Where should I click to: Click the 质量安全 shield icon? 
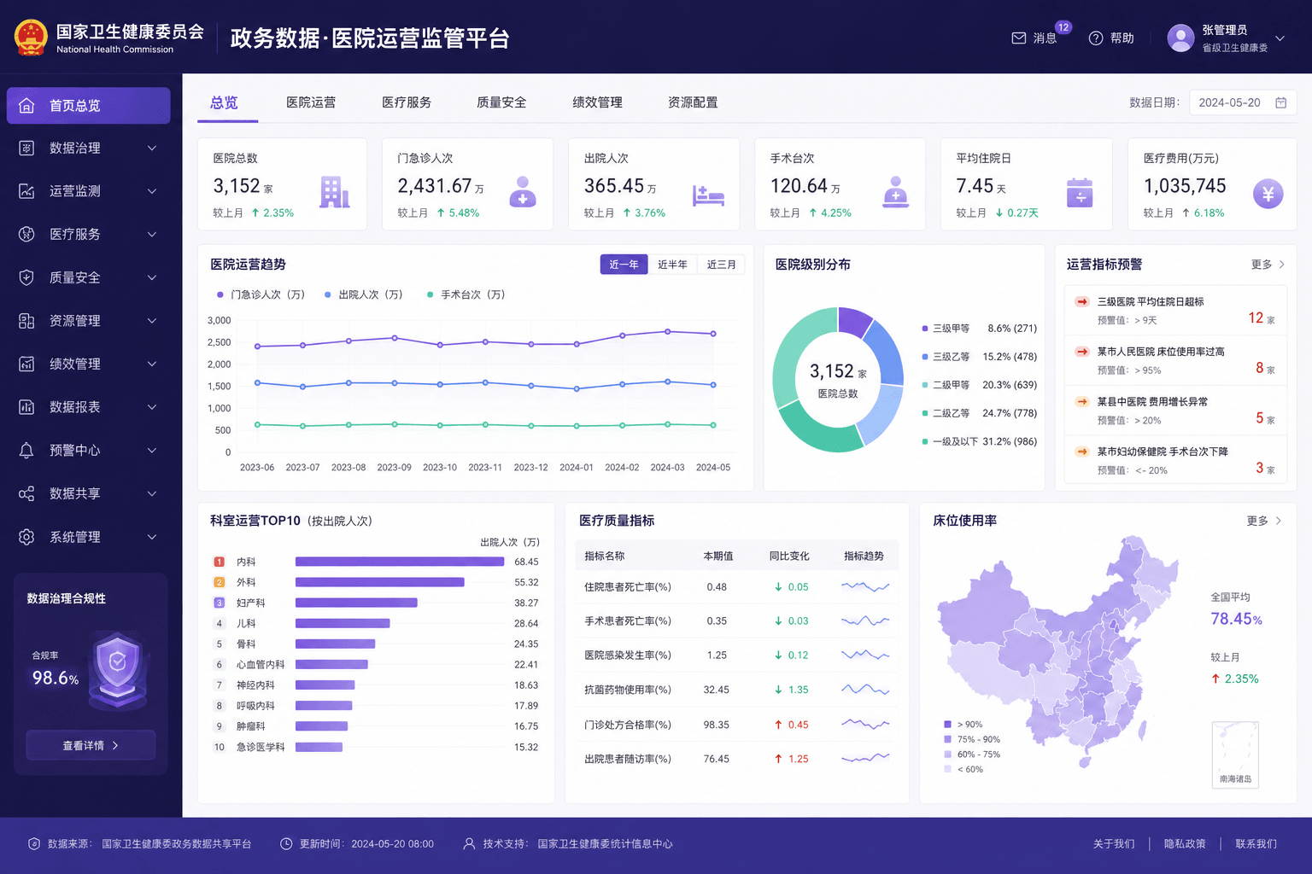click(x=26, y=277)
